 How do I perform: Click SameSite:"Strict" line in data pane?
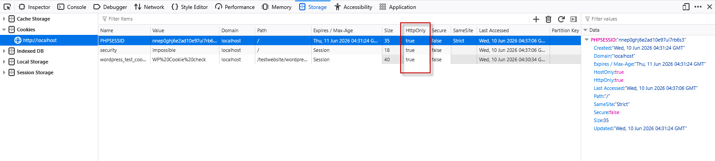click(612, 104)
